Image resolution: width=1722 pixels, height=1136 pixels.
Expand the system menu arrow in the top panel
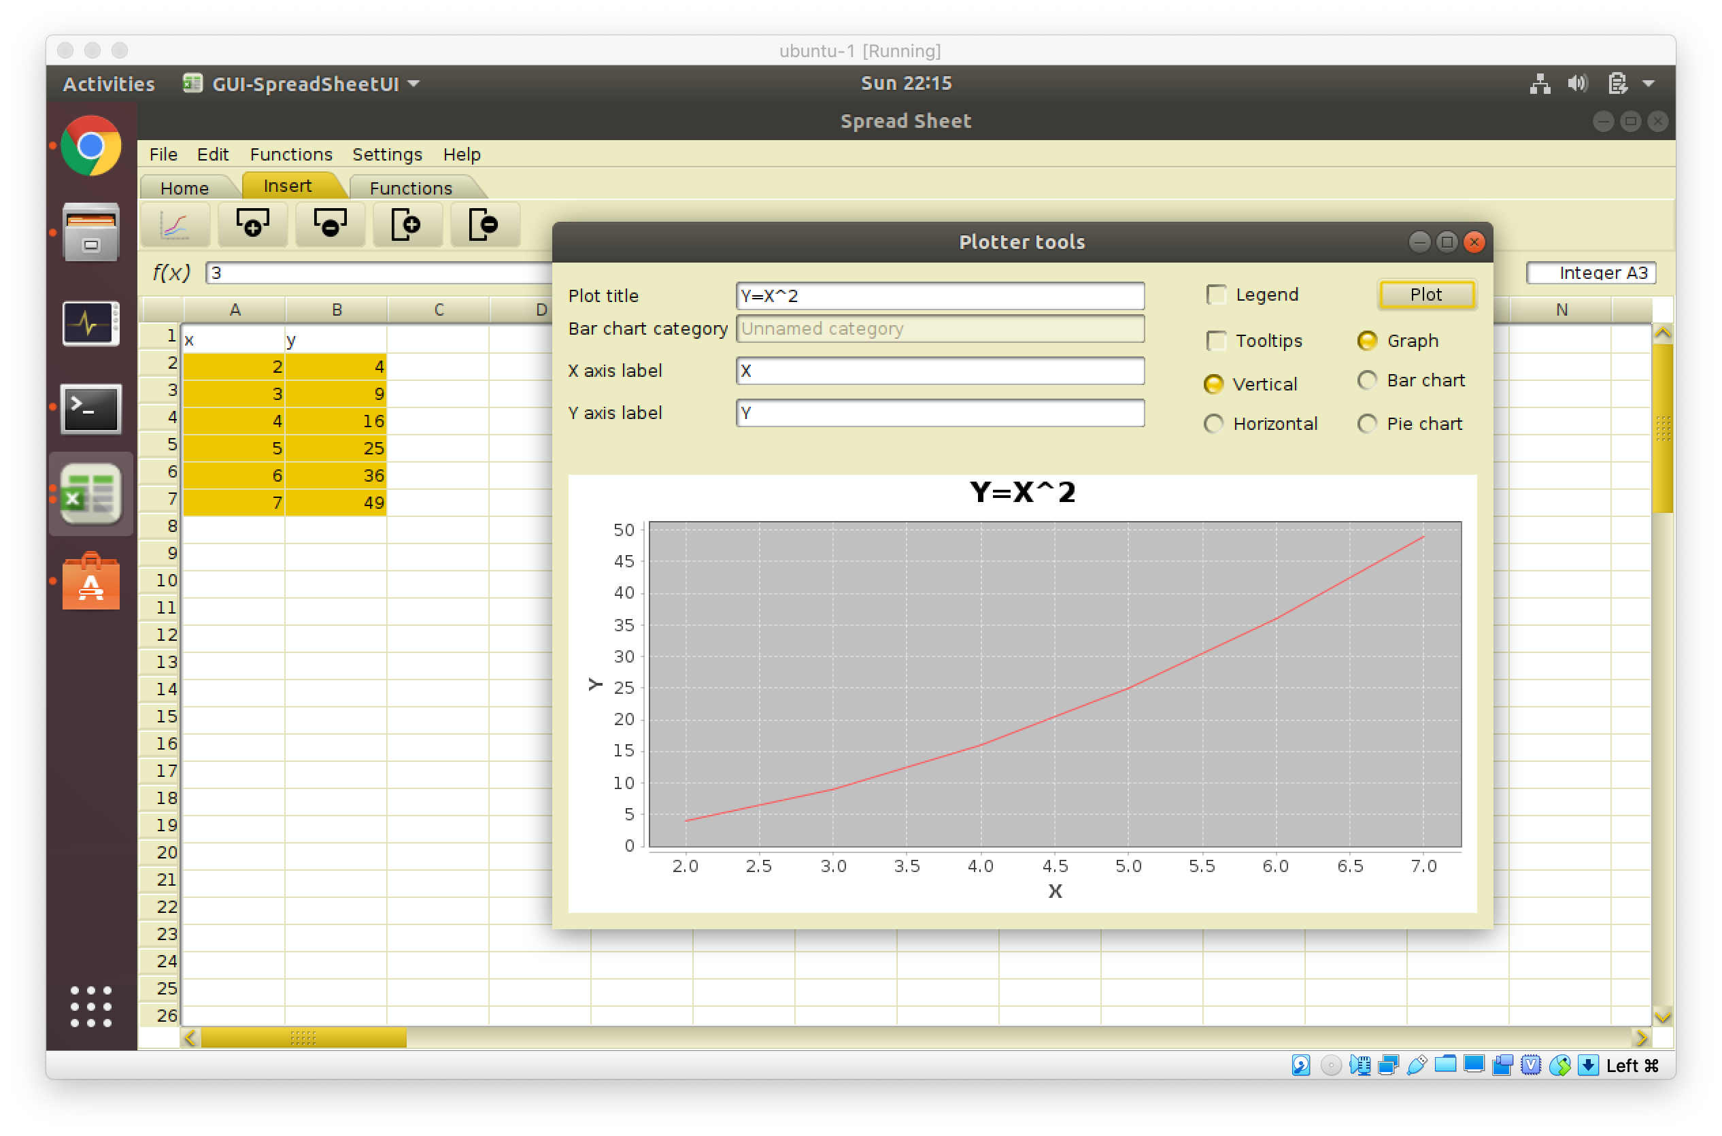[x=1649, y=83]
